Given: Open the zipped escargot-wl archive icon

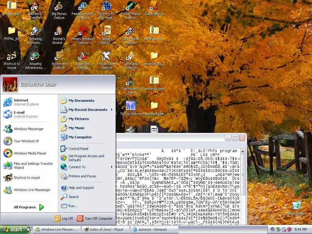Looking at the screenshot, I should 154,33.
